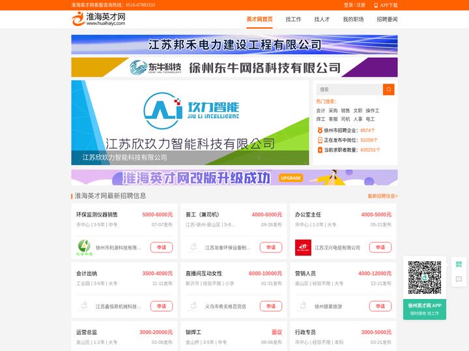Select hot search keyword 销售

[x=345, y=110]
